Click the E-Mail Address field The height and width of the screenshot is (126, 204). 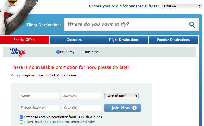coord(39,108)
